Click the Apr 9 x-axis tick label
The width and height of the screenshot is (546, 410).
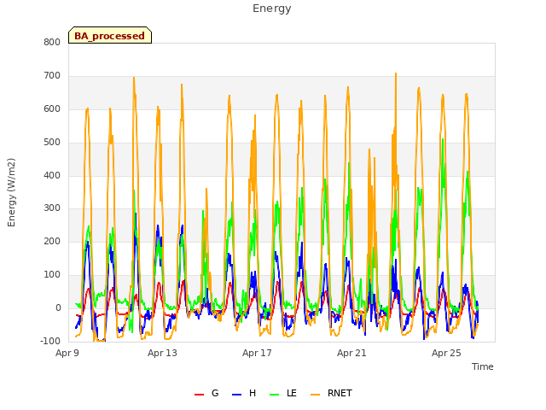[67, 353]
